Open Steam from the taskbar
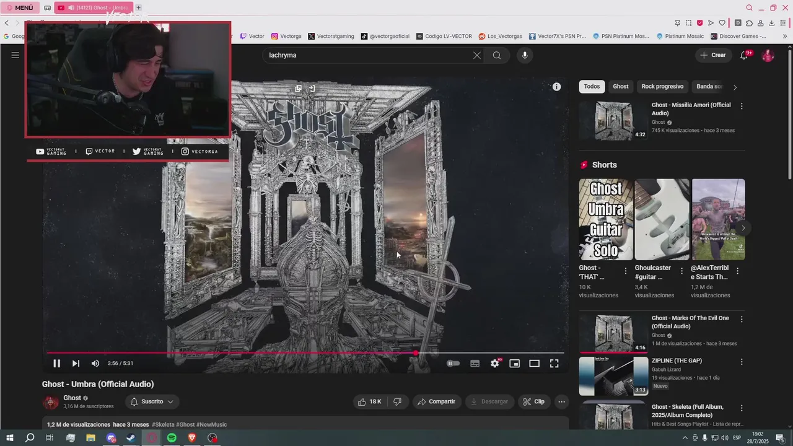Viewport: 793px width, 446px height. (x=131, y=438)
